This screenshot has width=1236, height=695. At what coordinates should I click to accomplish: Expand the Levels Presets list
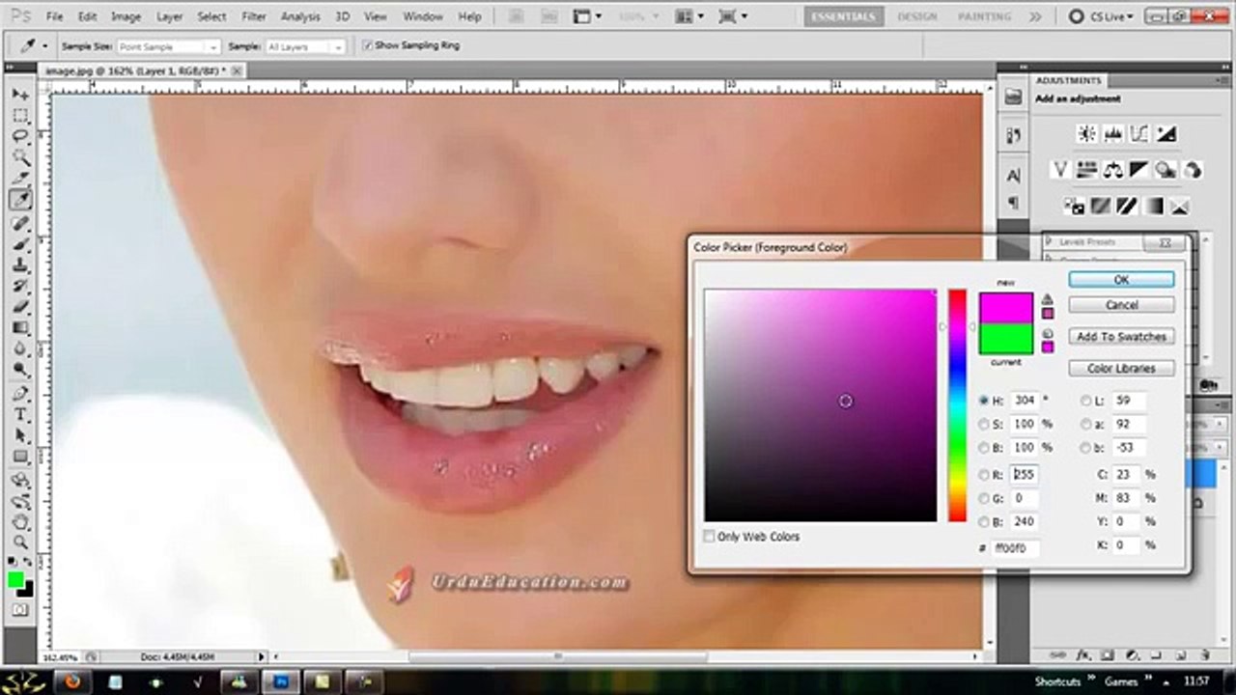1049,242
